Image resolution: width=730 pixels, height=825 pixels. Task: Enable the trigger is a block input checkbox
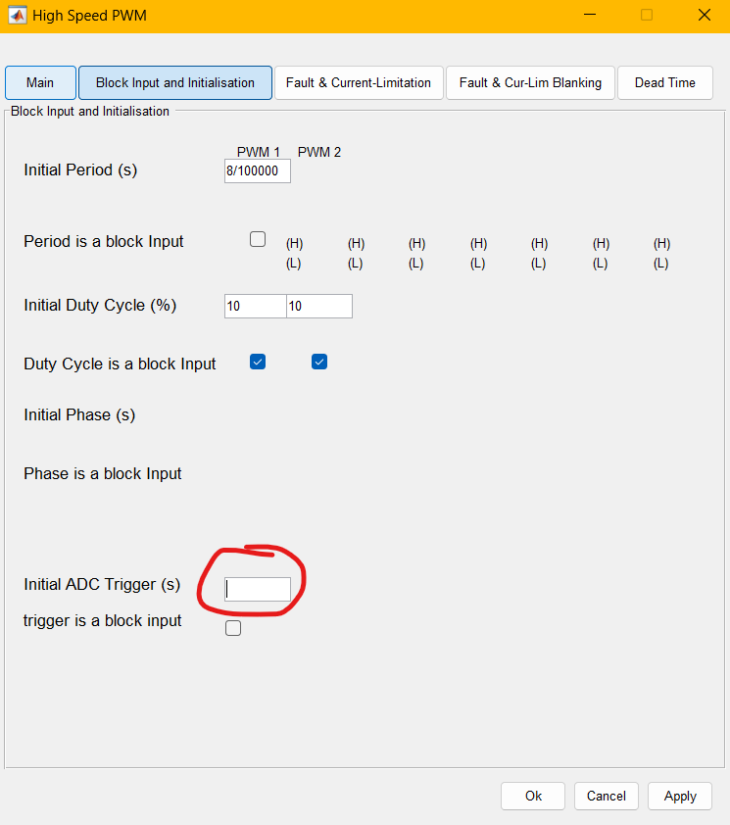(233, 627)
